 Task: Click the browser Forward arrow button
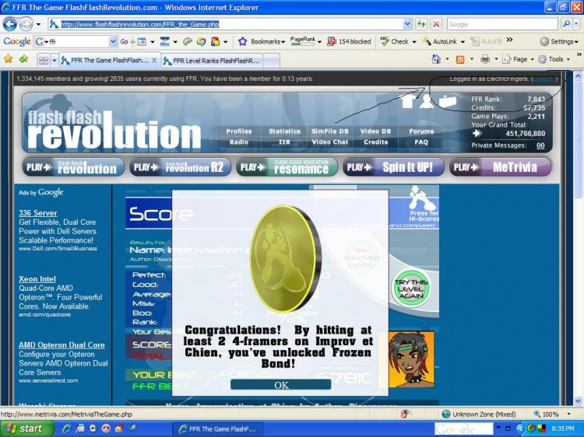click(26, 25)
